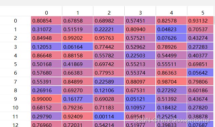
Task: Select row header 6
Action: point(15,73)
